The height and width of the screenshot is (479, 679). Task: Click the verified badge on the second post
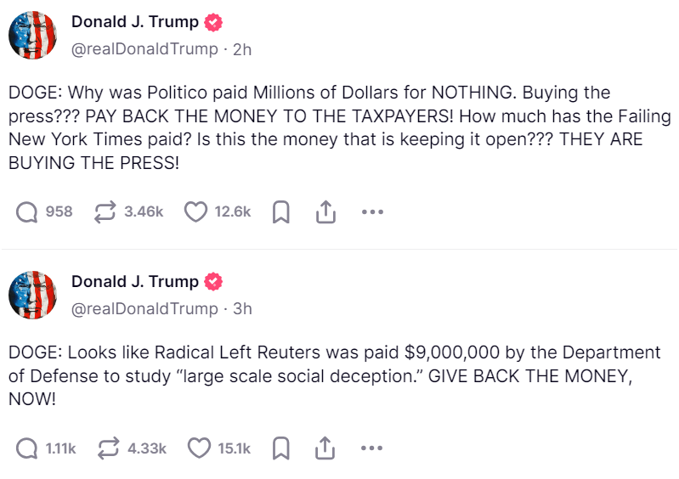215,282
